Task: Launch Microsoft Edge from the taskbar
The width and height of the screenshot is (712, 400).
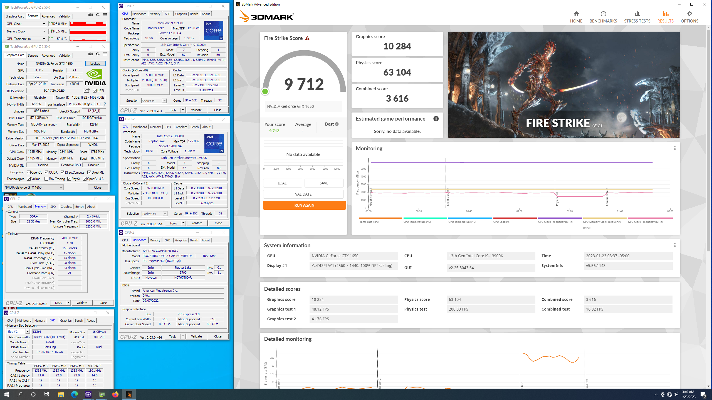Action: coord(74,394)
